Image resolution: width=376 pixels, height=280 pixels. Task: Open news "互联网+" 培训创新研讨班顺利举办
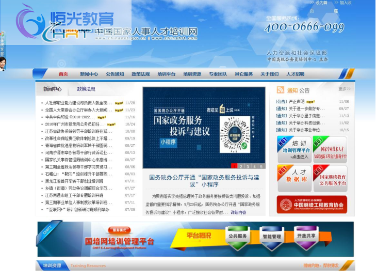coord(77,210)
